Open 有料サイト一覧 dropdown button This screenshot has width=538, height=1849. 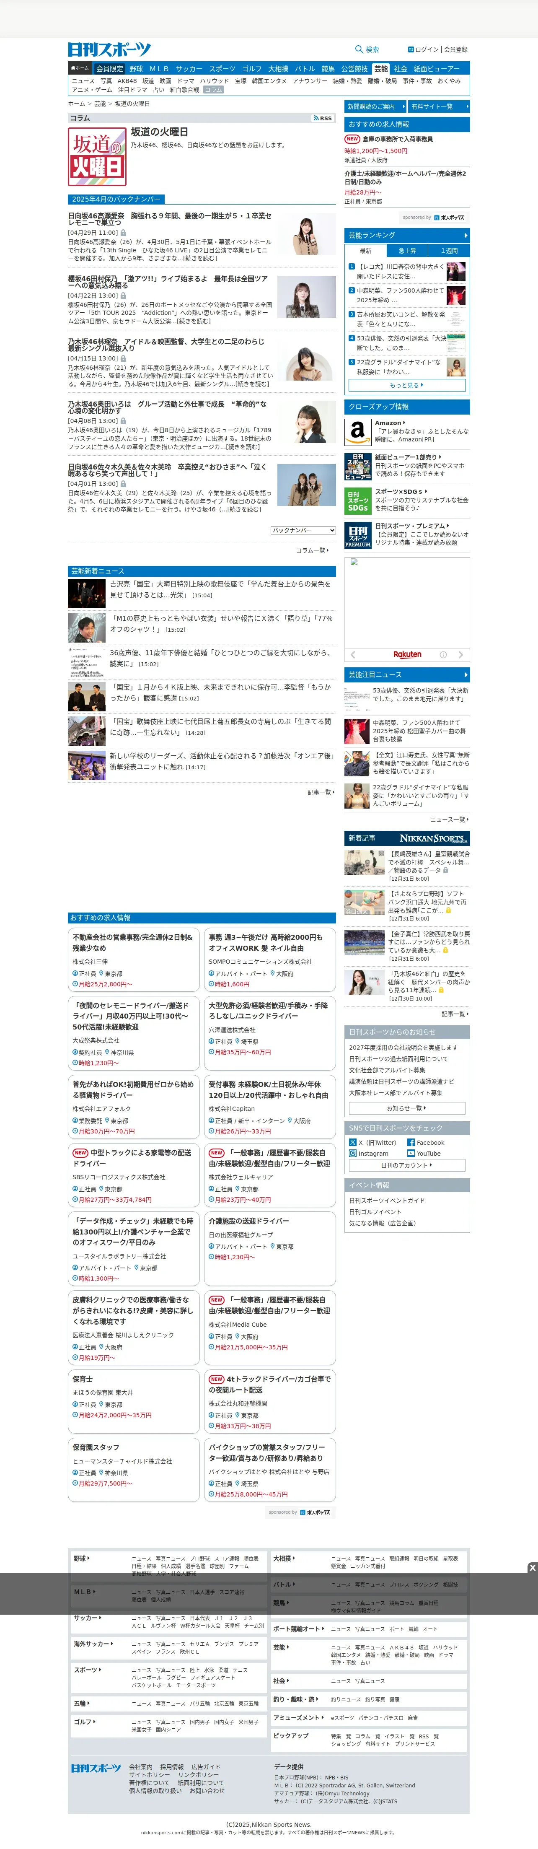(x=439, y=106)
